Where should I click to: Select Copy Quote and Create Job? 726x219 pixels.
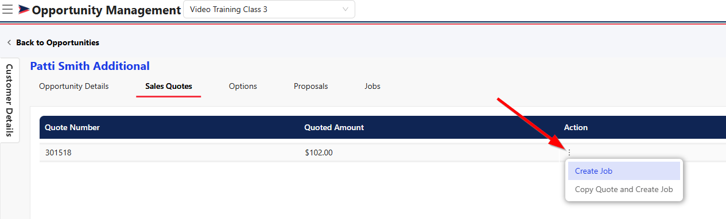[x=624, y=189]
